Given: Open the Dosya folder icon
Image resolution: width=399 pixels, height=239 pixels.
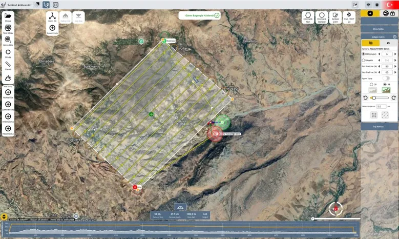Looking at the screenshot, I should [x=8, y=16].
